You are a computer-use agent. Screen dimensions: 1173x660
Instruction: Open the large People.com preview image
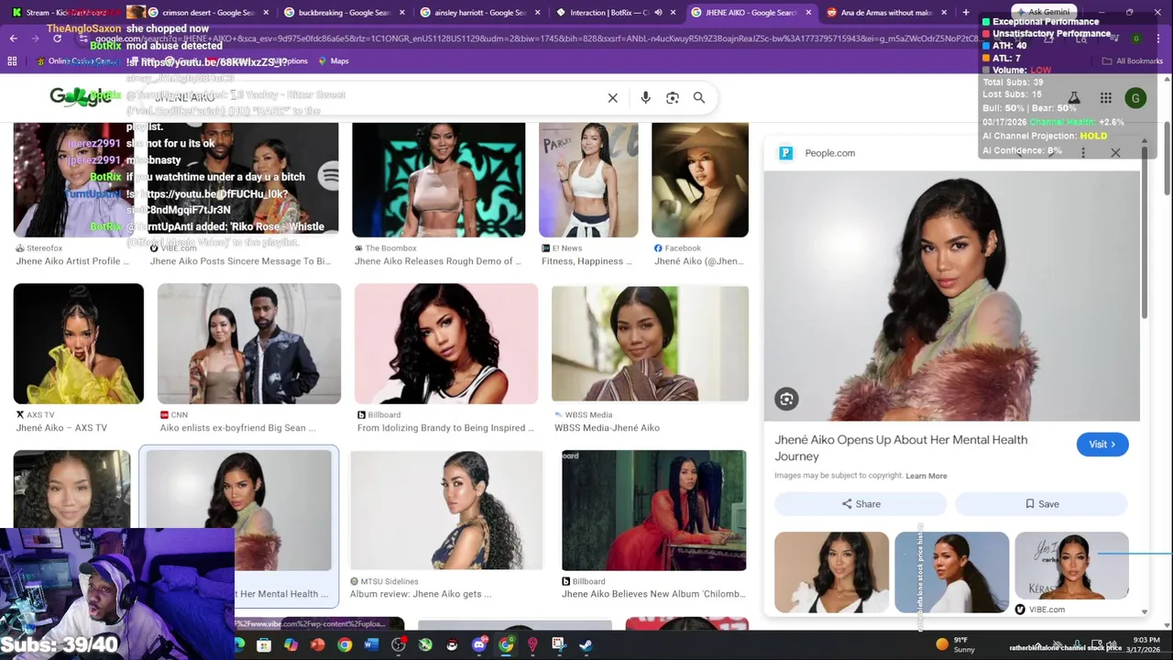(951, 295)
